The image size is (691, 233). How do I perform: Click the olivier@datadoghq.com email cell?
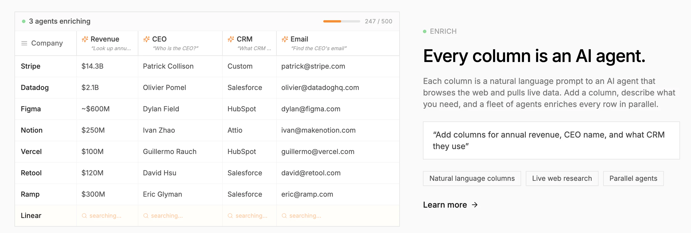coord(338,88)
